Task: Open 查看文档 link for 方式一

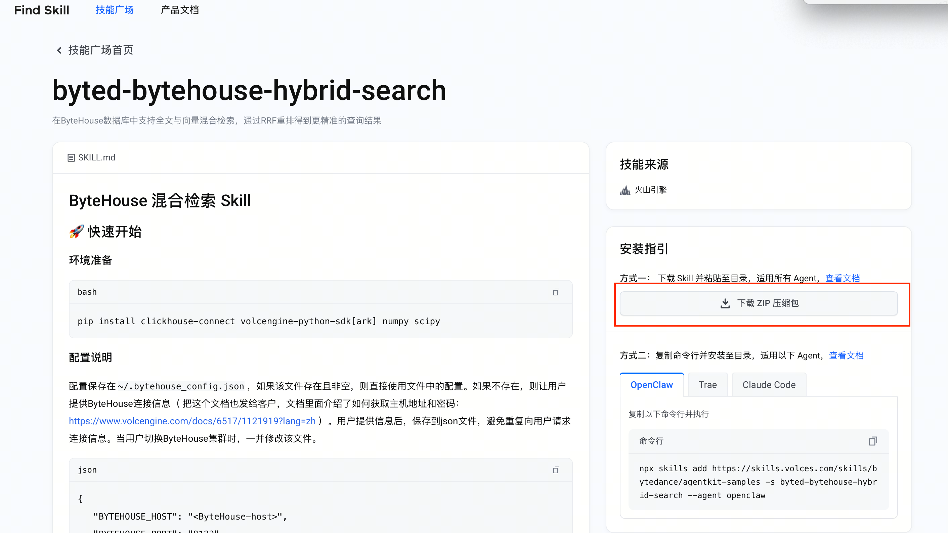Action: pos(843,278)
